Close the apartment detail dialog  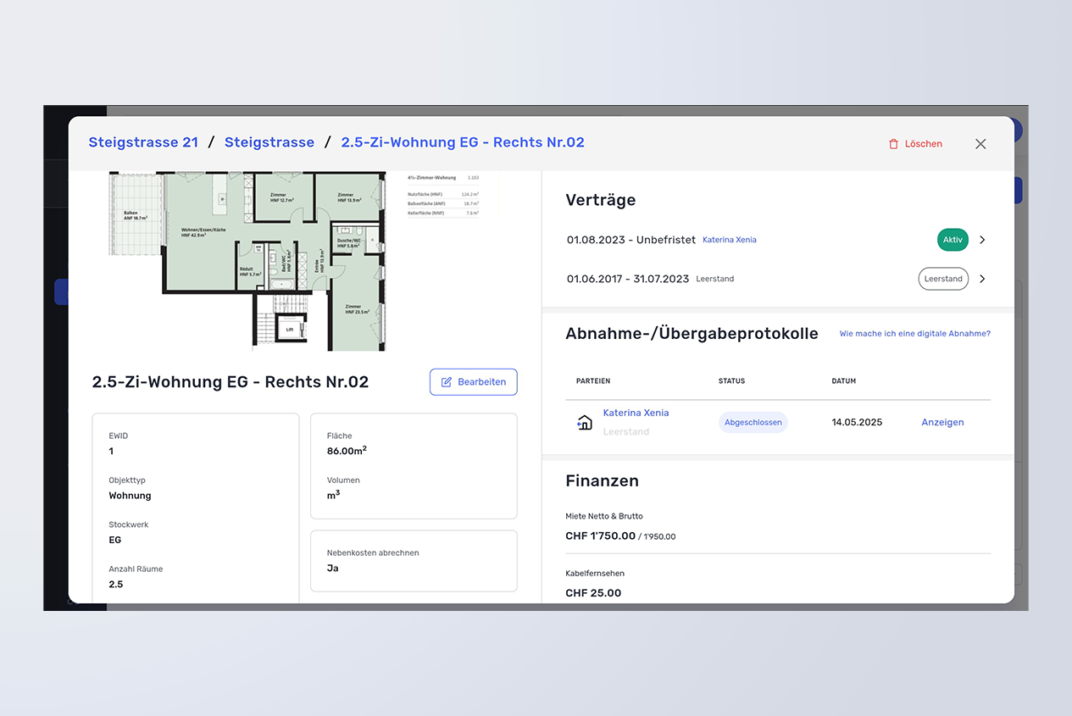pyautogui.click(x=980, y=144)
